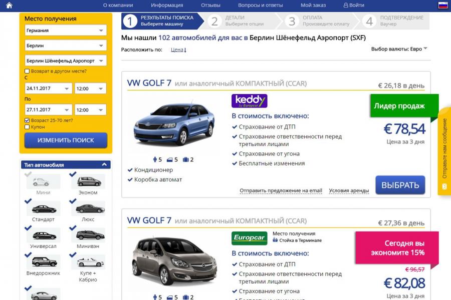Open the Отправьте нам сообщение side tab
Screen dimensions: 451x300
tap(444, 151)
